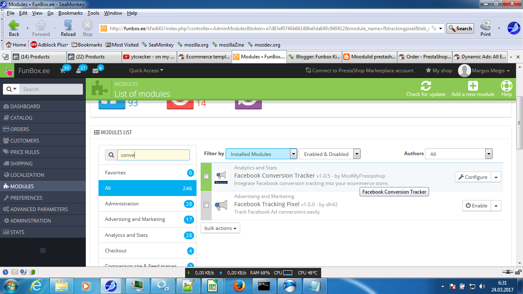Collapse sidebar using hamburger icon
This screenshot has width=523, height=294.
coord(43,250)
